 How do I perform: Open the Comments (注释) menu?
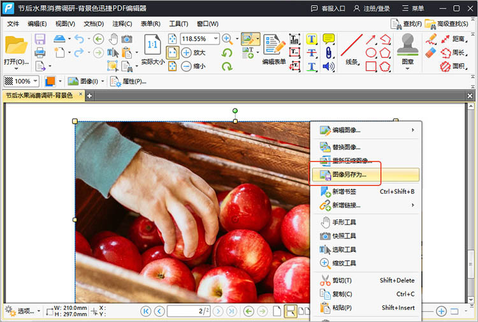click(x=122, y=24)
